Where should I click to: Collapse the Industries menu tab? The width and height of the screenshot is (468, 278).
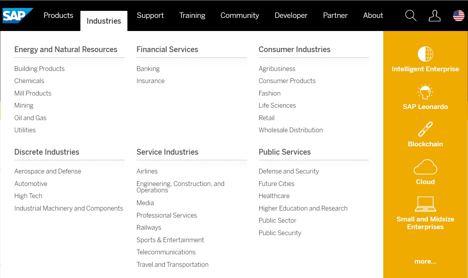point(104,21)
